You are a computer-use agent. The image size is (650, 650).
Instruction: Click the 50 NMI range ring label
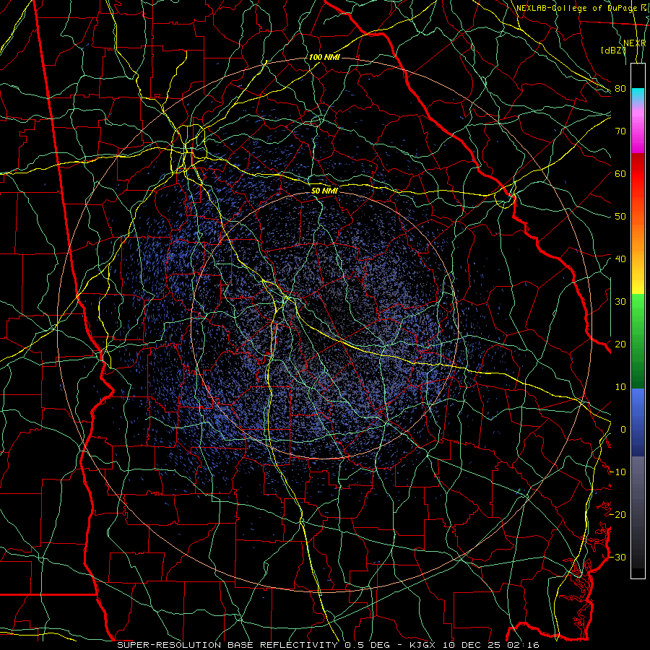(x=324, y=191)
